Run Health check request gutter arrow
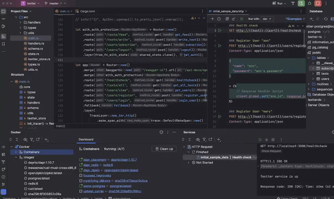The image size is (334, 199). click(x=220, y=31)
